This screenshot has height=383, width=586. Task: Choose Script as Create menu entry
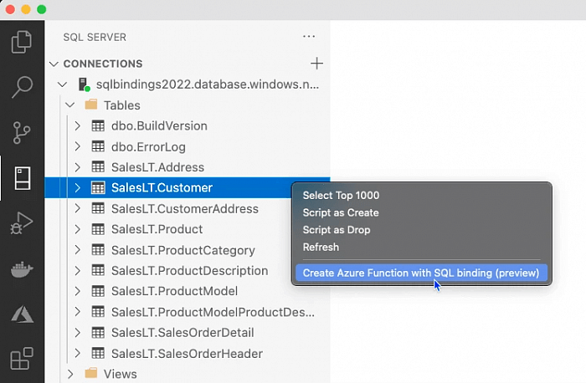(341, 212)
